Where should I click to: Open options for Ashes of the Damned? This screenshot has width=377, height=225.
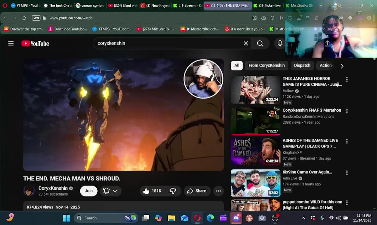pos(347,141)
